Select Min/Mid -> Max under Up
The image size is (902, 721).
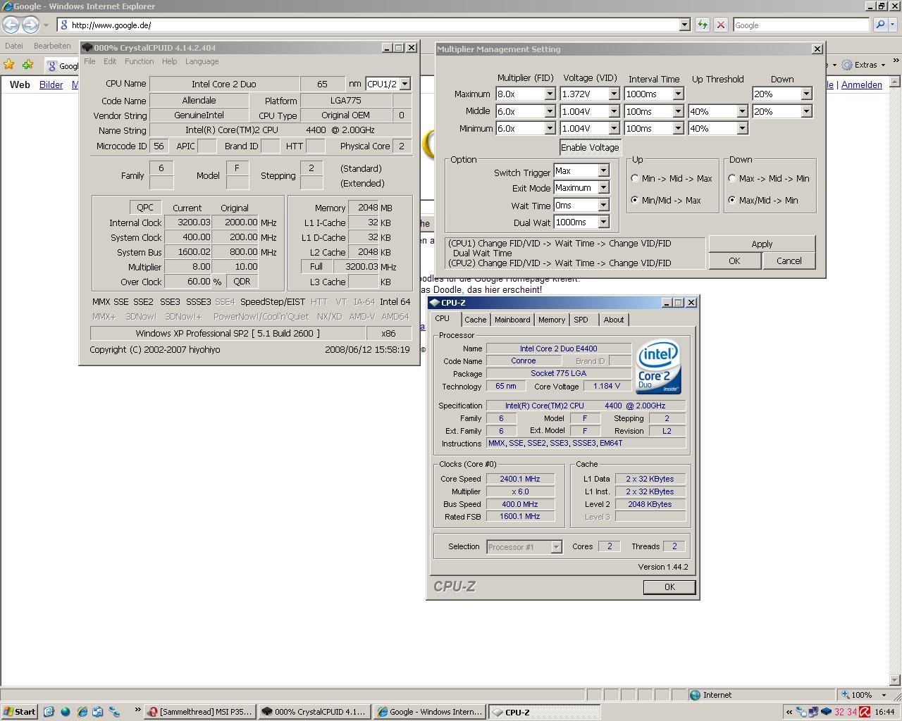[635, 200]
